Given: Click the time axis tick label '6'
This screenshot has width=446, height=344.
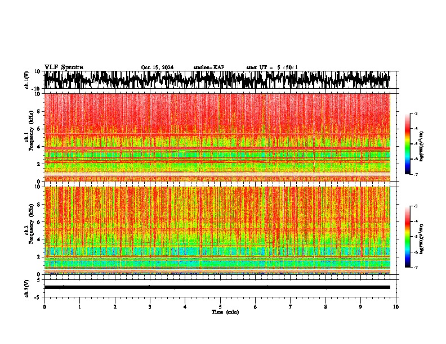Looking at the screenshot, I should click(x=256, y=307).
